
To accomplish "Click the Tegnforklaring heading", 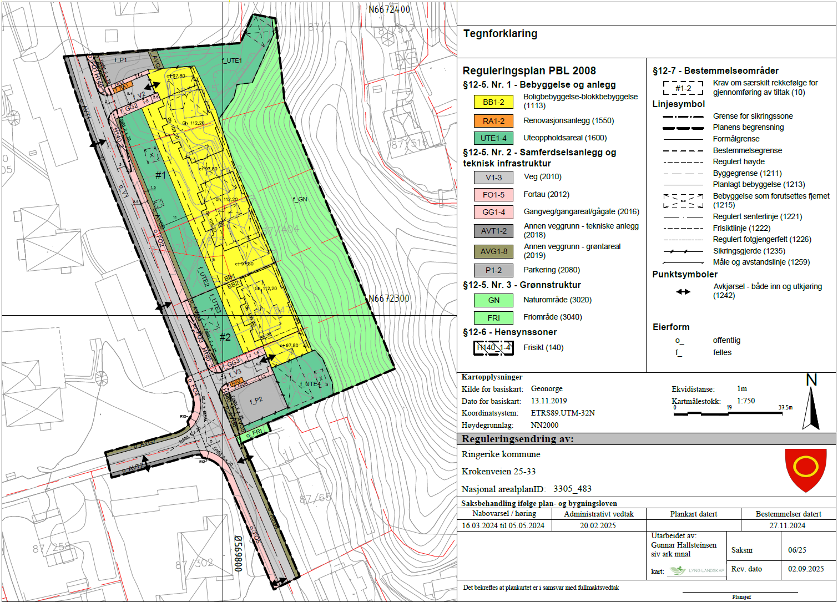I will (x=500, y=34).
